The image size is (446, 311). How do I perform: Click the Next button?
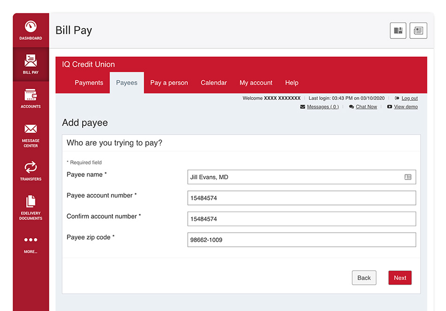tap(400, 278)
